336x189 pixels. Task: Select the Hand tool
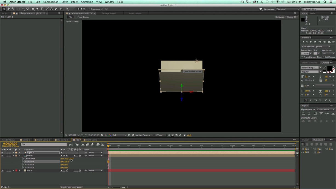8,9
